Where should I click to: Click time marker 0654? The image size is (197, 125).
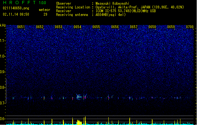coord(77,27)
